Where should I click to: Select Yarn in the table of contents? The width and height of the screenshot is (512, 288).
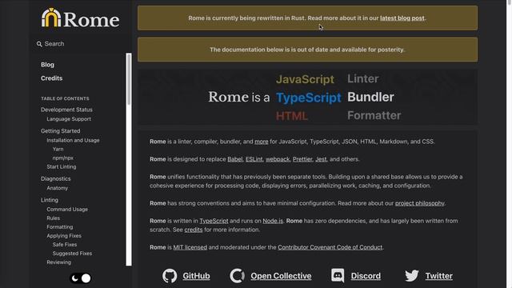click(58, 150)
